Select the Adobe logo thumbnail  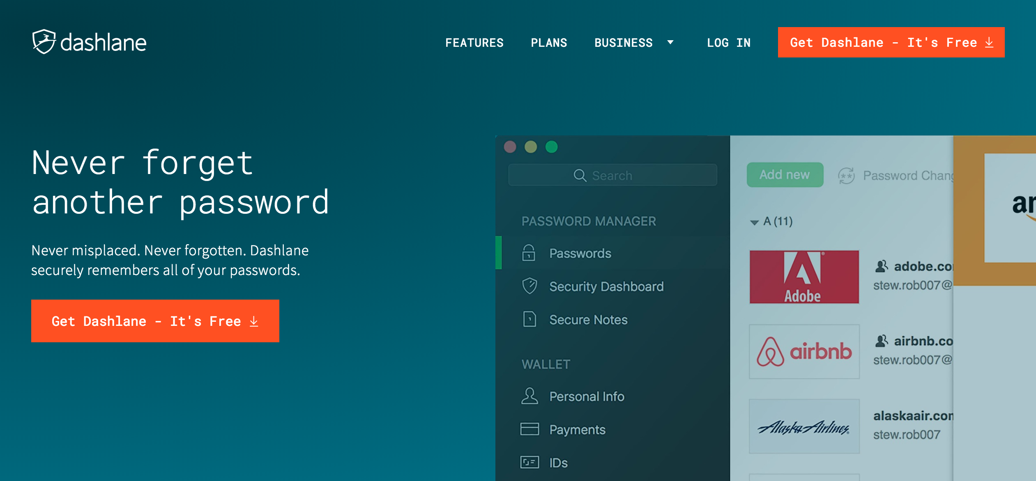804,277
